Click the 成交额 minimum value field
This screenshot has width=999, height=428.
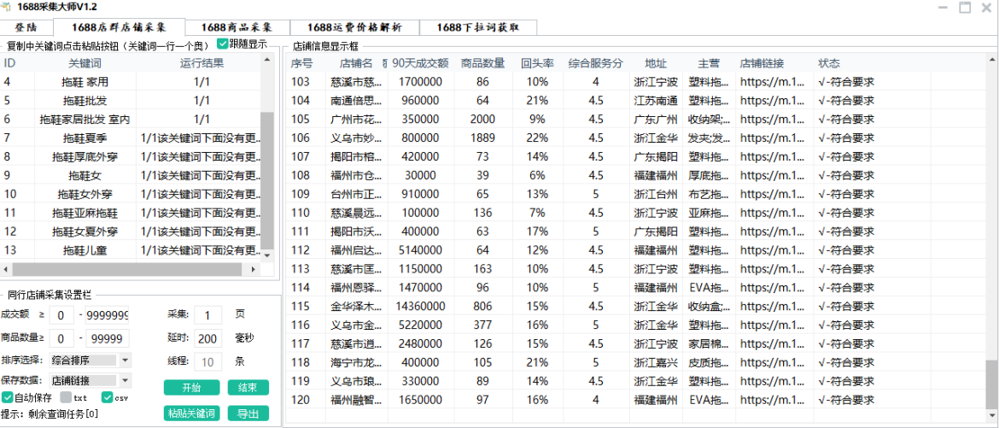pos(61,315)
